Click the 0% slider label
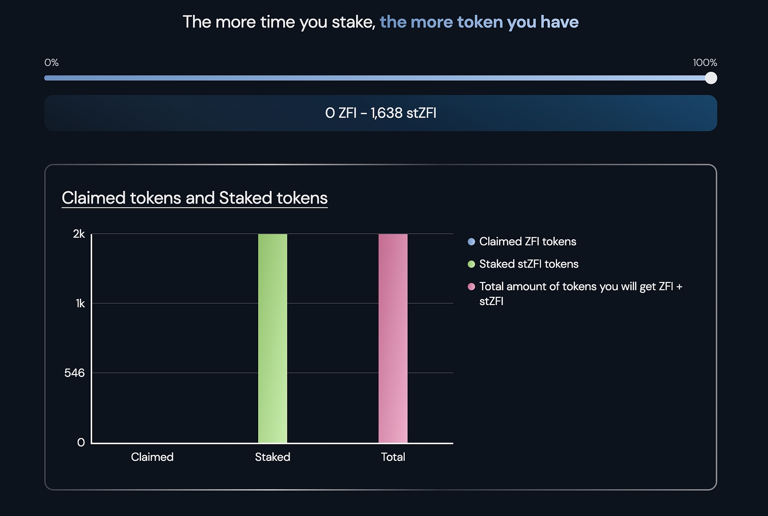768x516 pixels. [51, 63]
